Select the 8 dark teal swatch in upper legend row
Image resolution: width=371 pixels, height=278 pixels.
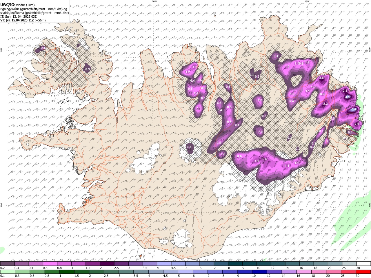pyautogui.click(x=235, y=264)
